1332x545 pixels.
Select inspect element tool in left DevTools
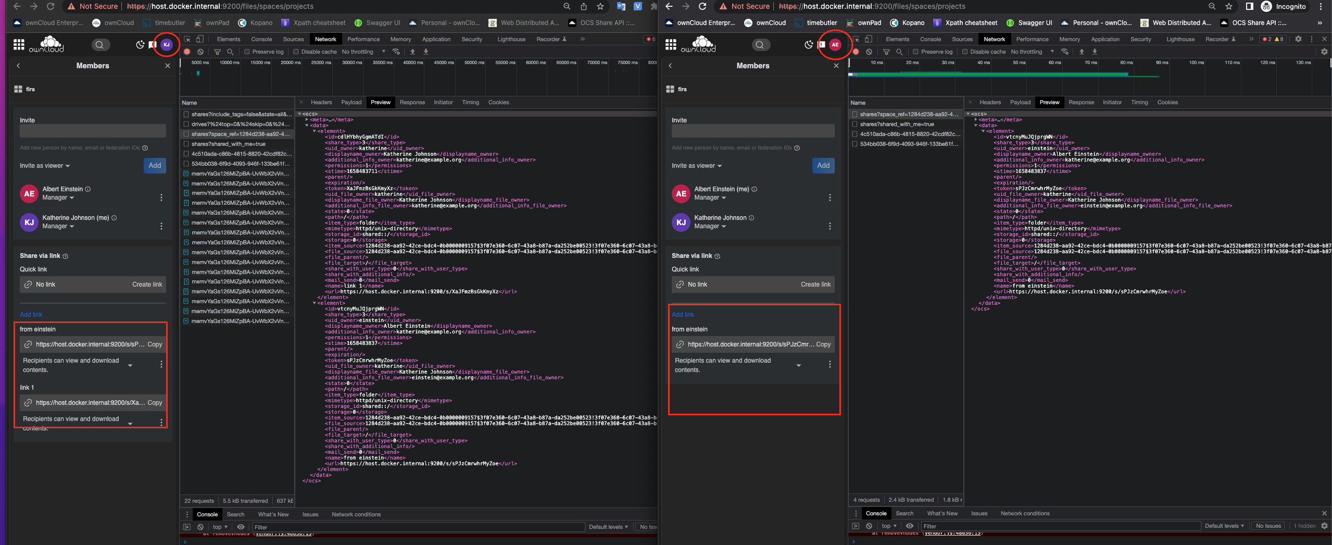tap(187, 39)
